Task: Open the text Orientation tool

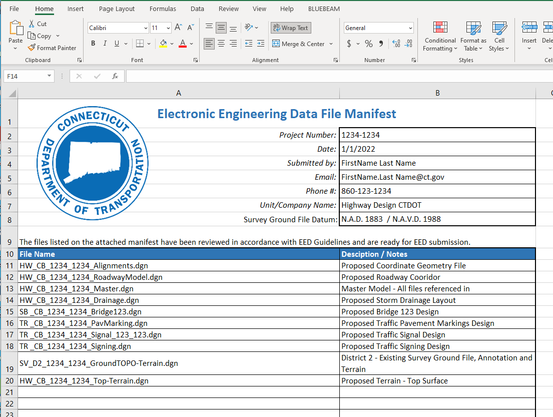Action: coord(249,28)
